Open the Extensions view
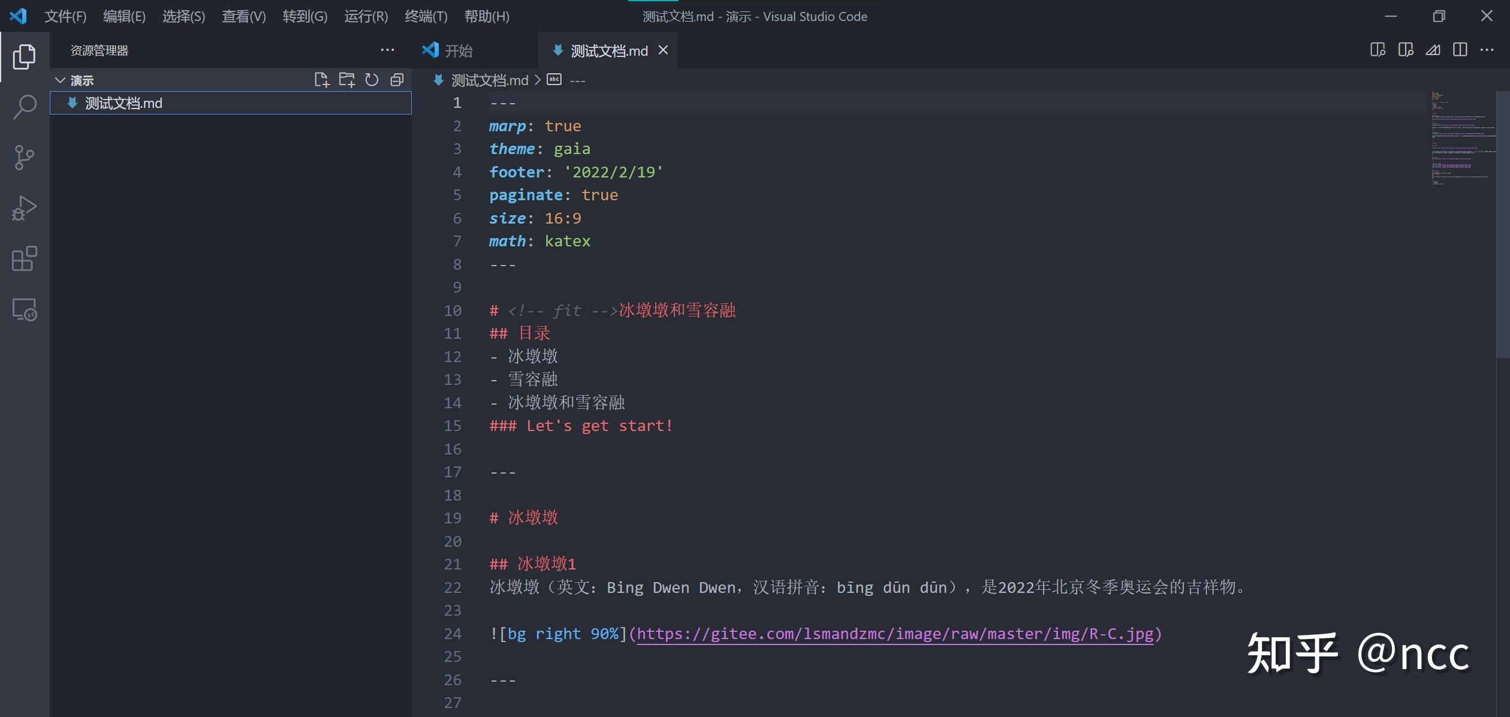Image resolution: width=1510 pixels, height=717 pixels. [24, 259]
